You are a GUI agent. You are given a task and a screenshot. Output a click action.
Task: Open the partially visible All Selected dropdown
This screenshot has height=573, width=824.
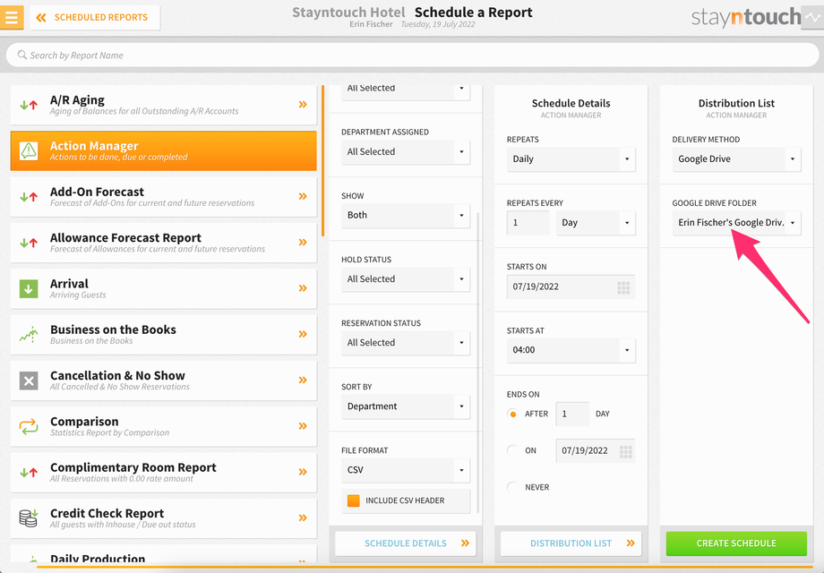coord(406,92)
